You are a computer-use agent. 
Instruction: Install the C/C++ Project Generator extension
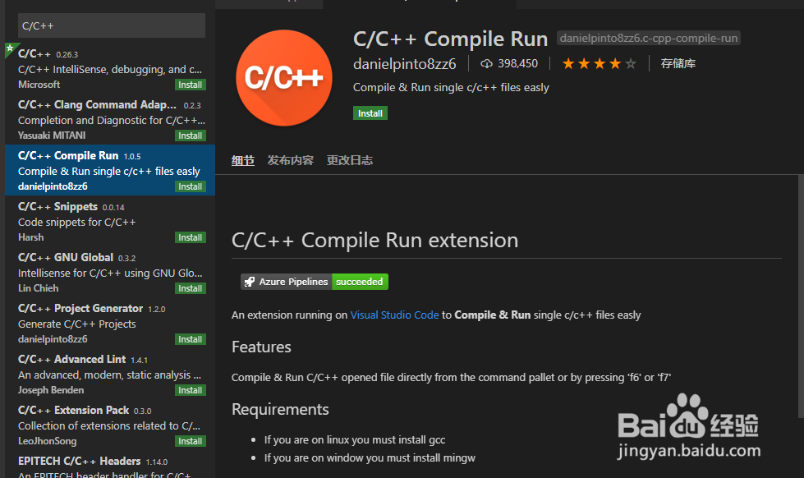(x=191, y=339)
